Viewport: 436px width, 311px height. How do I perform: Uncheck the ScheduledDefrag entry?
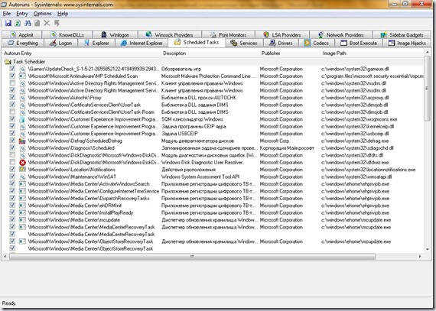[x=12, y=141]
